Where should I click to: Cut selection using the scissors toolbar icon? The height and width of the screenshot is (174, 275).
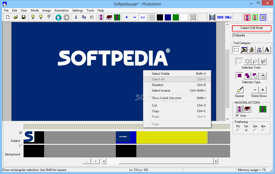(x=76, y=17)
